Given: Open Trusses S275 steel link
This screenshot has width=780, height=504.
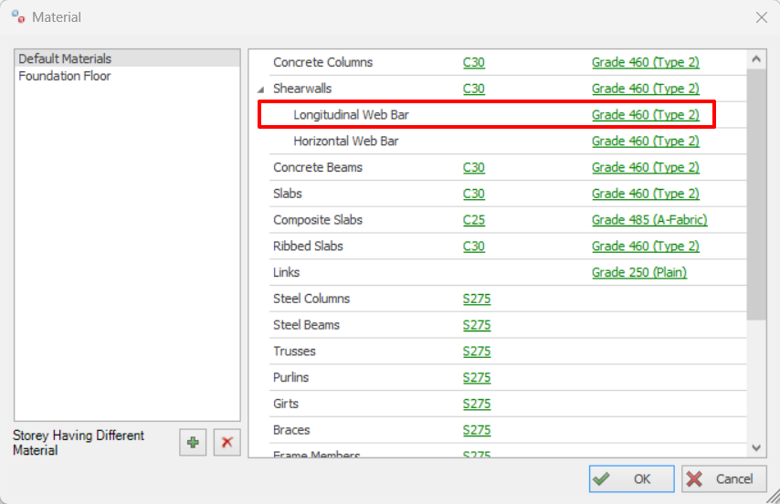Looking at the screenshot, I should (477, 352).
